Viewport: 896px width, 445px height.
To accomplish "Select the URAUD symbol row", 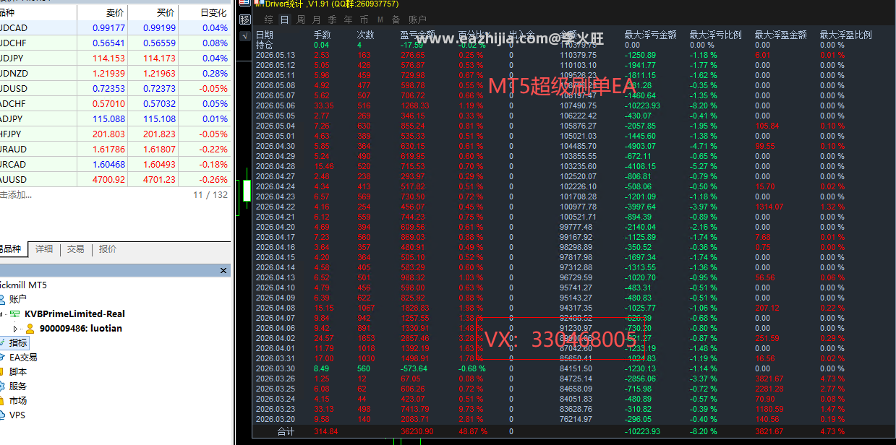I will [x=116, y=149].
